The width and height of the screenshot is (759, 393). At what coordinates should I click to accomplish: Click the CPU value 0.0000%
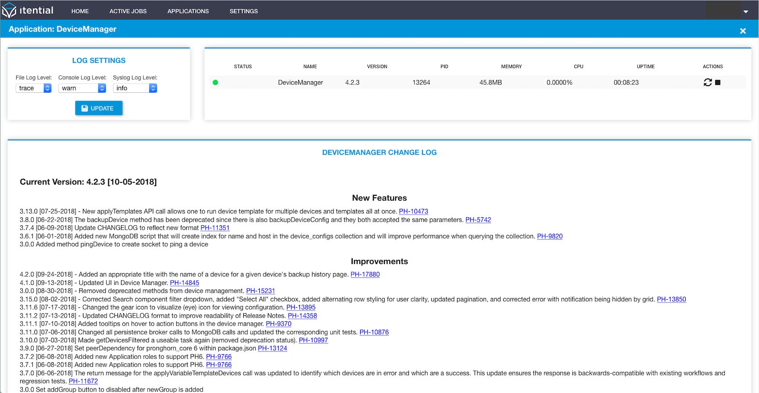(559, 83)
